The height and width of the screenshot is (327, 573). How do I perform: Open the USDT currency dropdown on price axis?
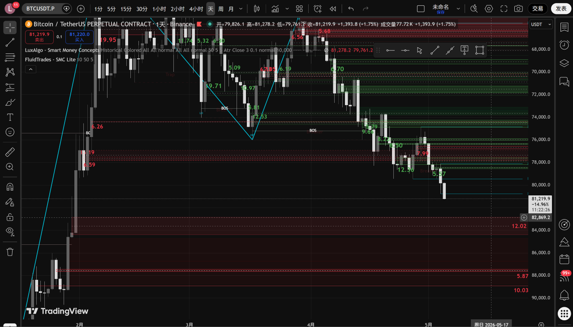tap(541, 24)
